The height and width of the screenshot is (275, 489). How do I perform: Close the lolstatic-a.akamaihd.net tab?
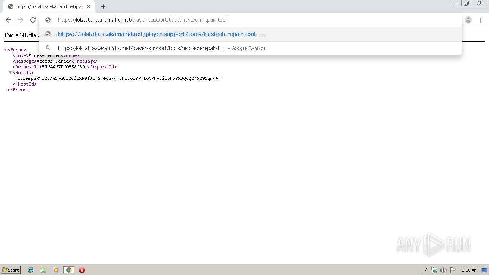tap(89, 6)
